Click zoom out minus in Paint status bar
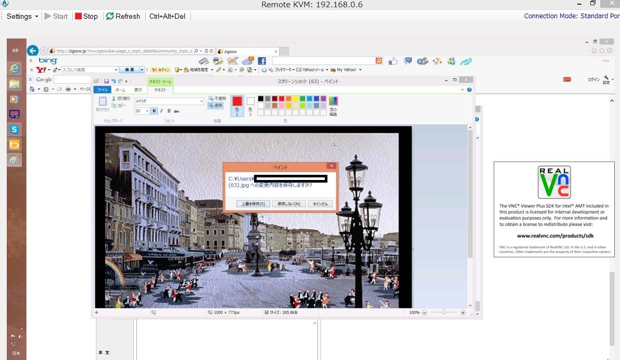 point(424,313)
